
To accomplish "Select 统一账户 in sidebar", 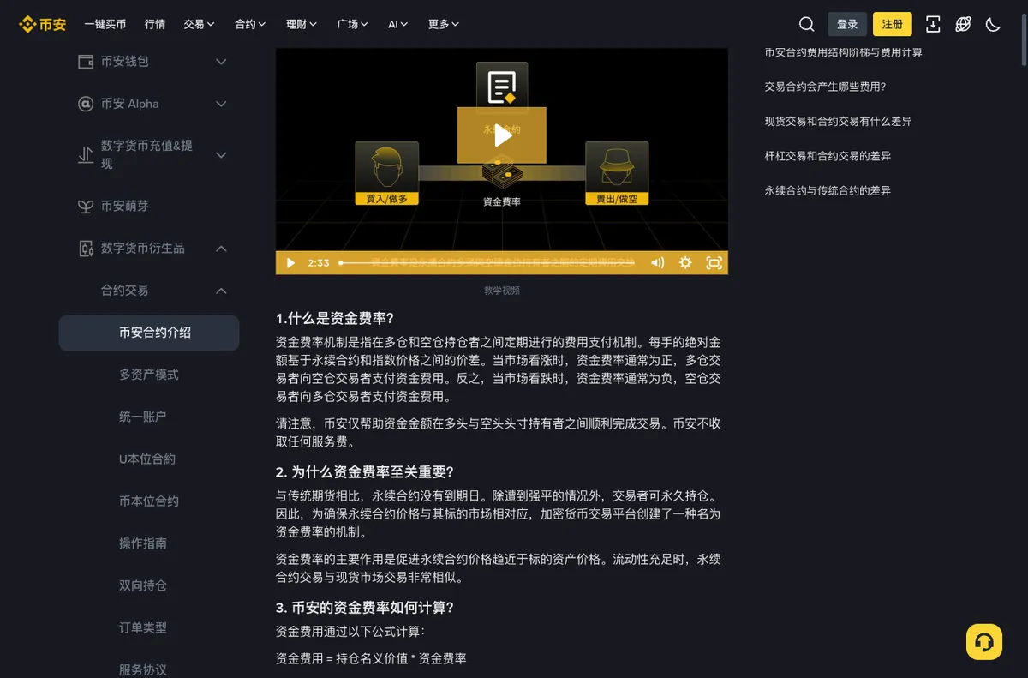I will (143, 417).
